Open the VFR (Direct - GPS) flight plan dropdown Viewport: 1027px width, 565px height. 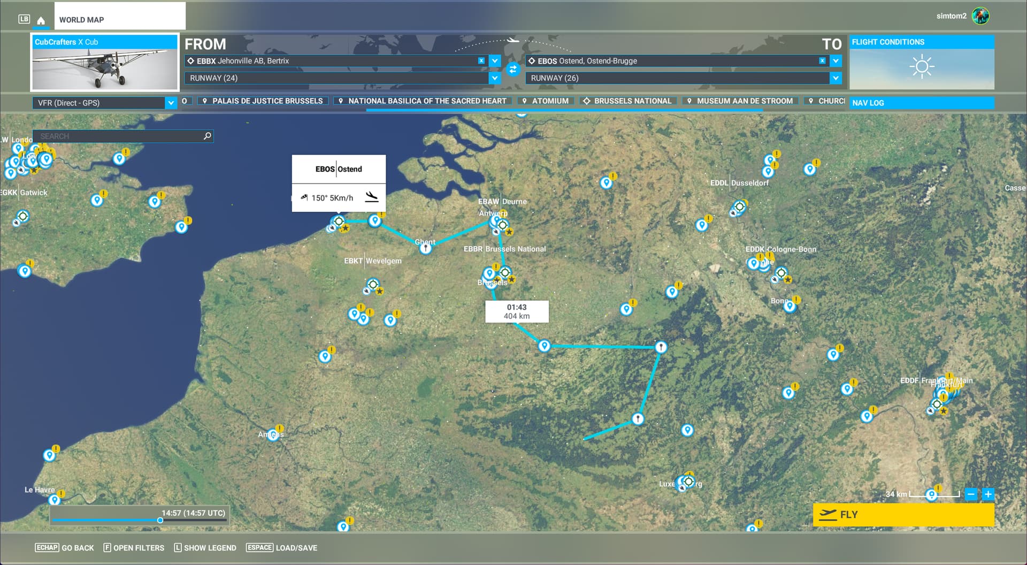pyautogui.click(x=171, y=103)
